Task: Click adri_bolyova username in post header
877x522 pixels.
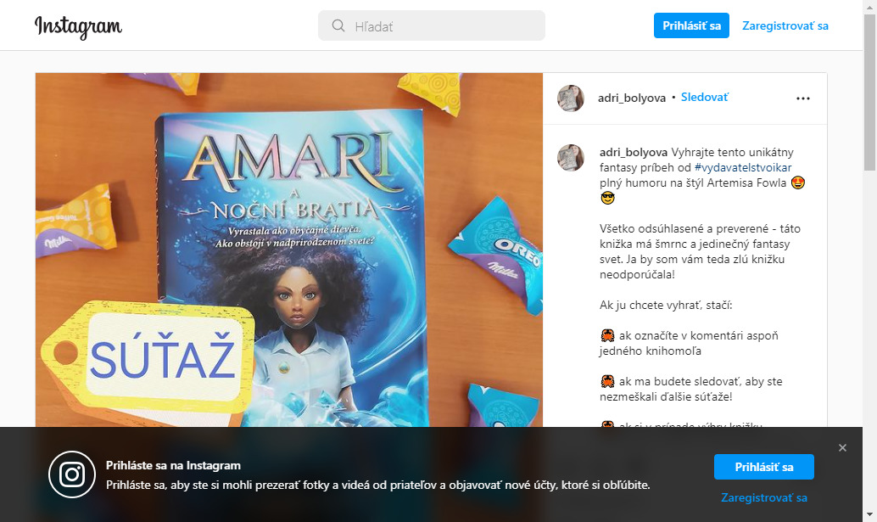Action: click(x=632, y=98)
